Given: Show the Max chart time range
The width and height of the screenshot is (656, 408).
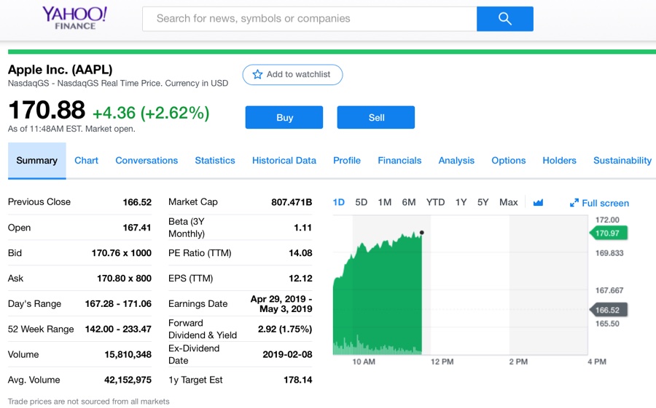Looking at the screenshot, I should pos(509,202).
